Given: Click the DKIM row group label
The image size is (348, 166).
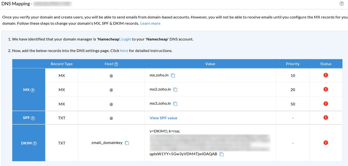Looking at the screenshot, I should point(26,143).
